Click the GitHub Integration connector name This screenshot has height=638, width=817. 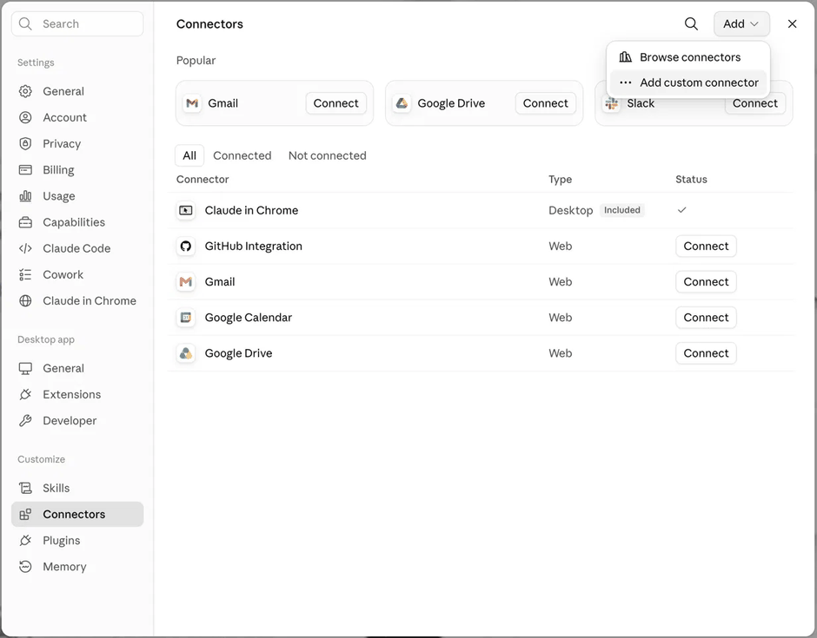[x=253, y=247]
